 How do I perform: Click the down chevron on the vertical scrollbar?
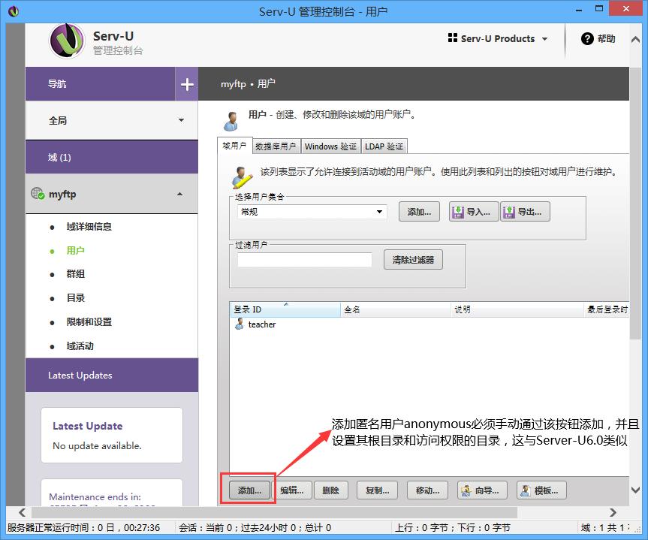[635, 490]
